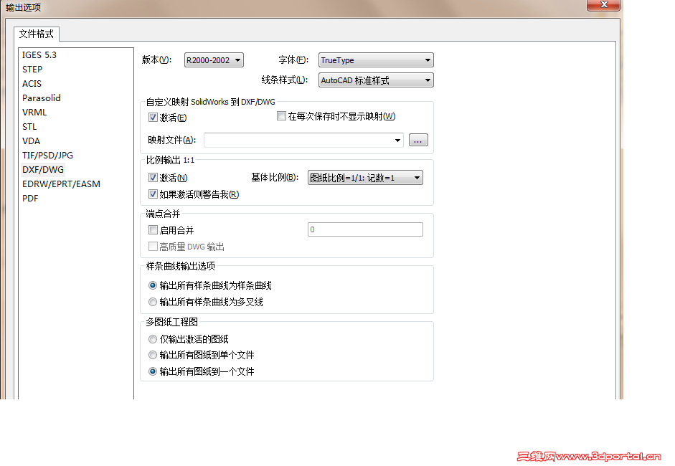Toggle 激活(E) checkbox for custom mapping
Image resolution: width=675 pixels, height=466 pixels.
153,117
